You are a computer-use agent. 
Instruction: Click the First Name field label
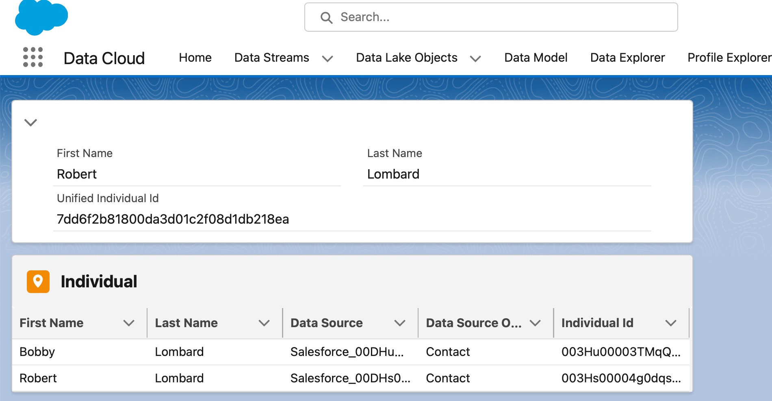coord(85,153)
